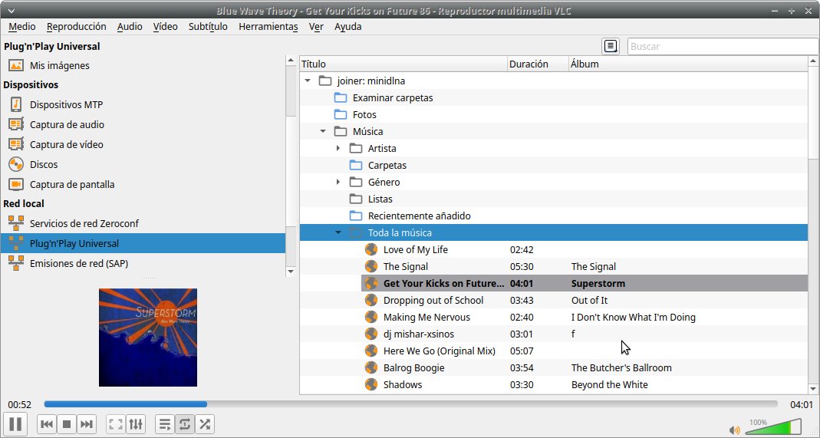
Task: Collapse the joiner: minidlna node
Action: (308, 81)
